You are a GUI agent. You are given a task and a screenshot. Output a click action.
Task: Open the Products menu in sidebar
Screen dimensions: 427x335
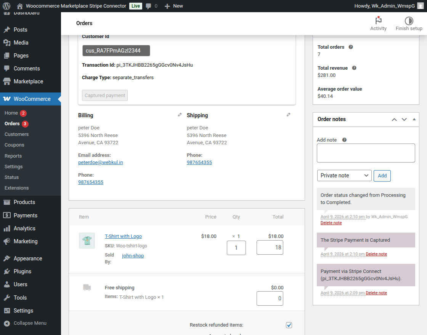[24, 202]
